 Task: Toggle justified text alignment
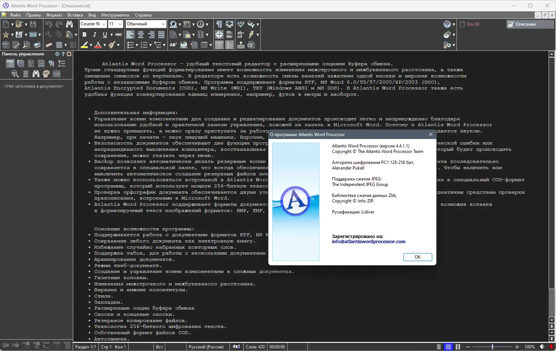click(x=161, y=34)
